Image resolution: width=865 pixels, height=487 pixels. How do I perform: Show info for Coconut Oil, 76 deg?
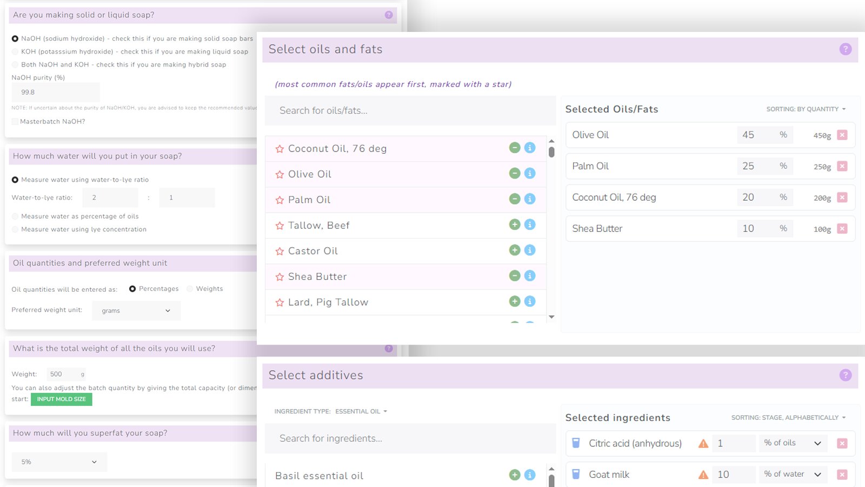530,148
